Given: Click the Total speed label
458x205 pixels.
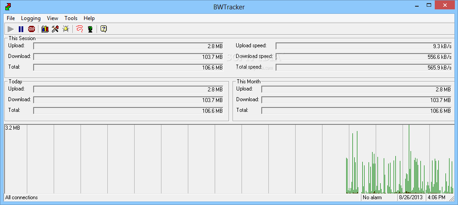Looking at the screenshot, I should [x=249, y=67].
